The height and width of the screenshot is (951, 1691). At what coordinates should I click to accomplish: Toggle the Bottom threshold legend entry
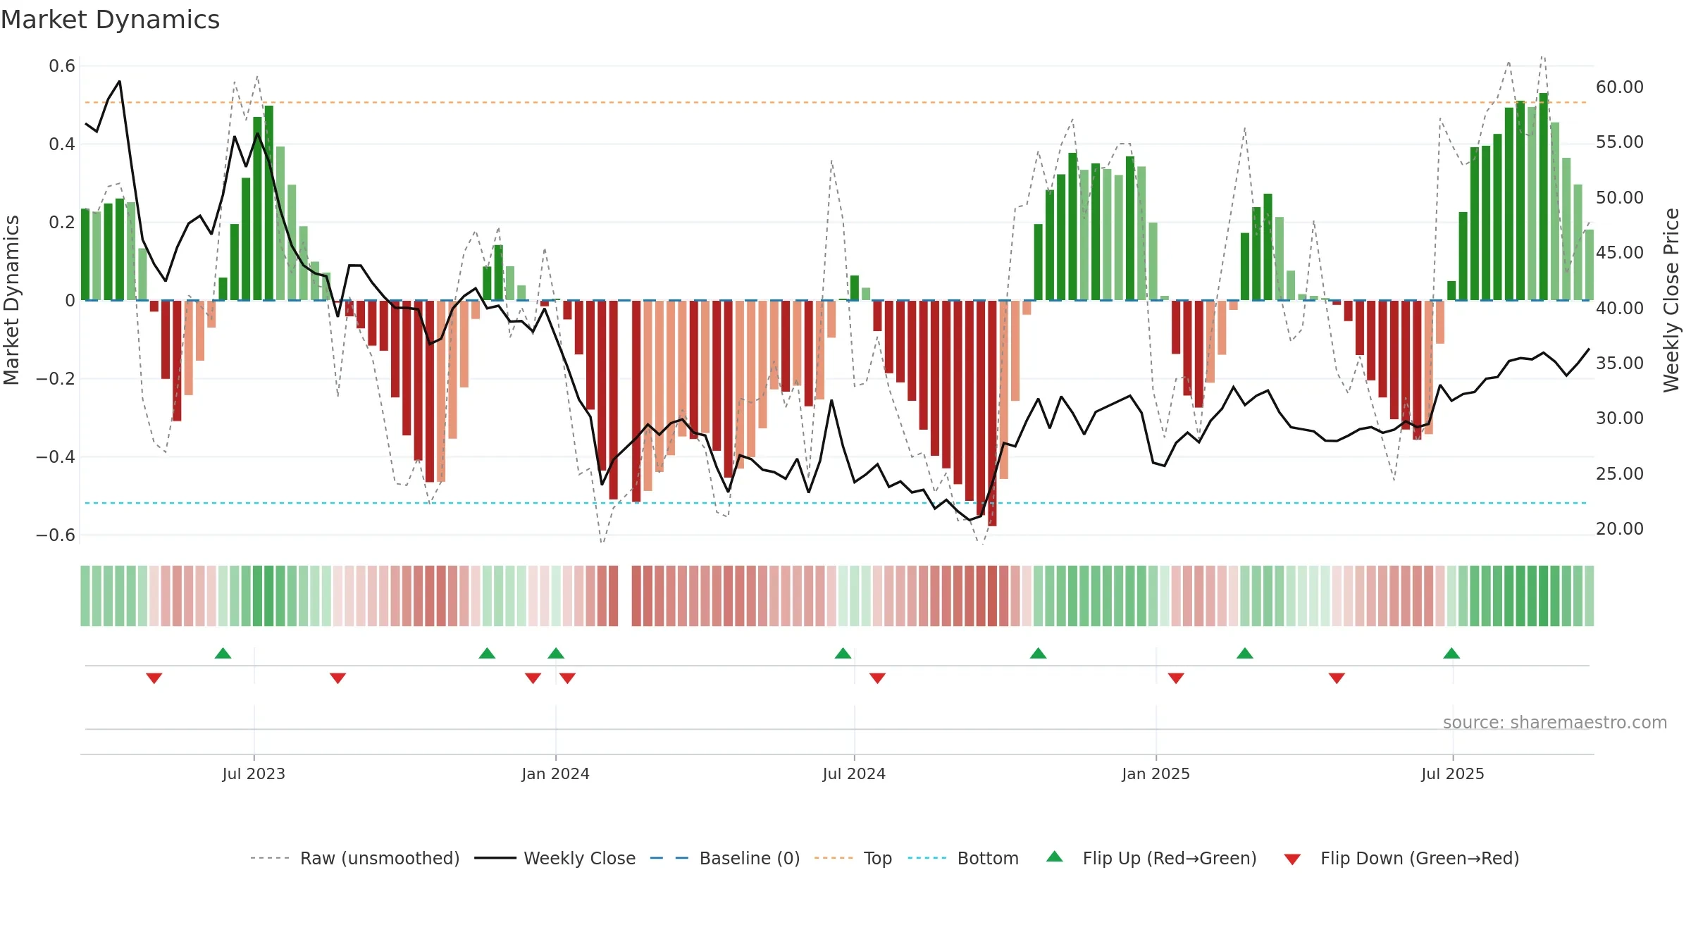pos(963,858)
